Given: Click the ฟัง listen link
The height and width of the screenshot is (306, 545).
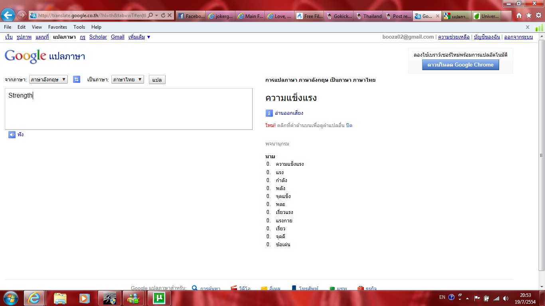Looking at the screenshot, I should click(20, 135).
